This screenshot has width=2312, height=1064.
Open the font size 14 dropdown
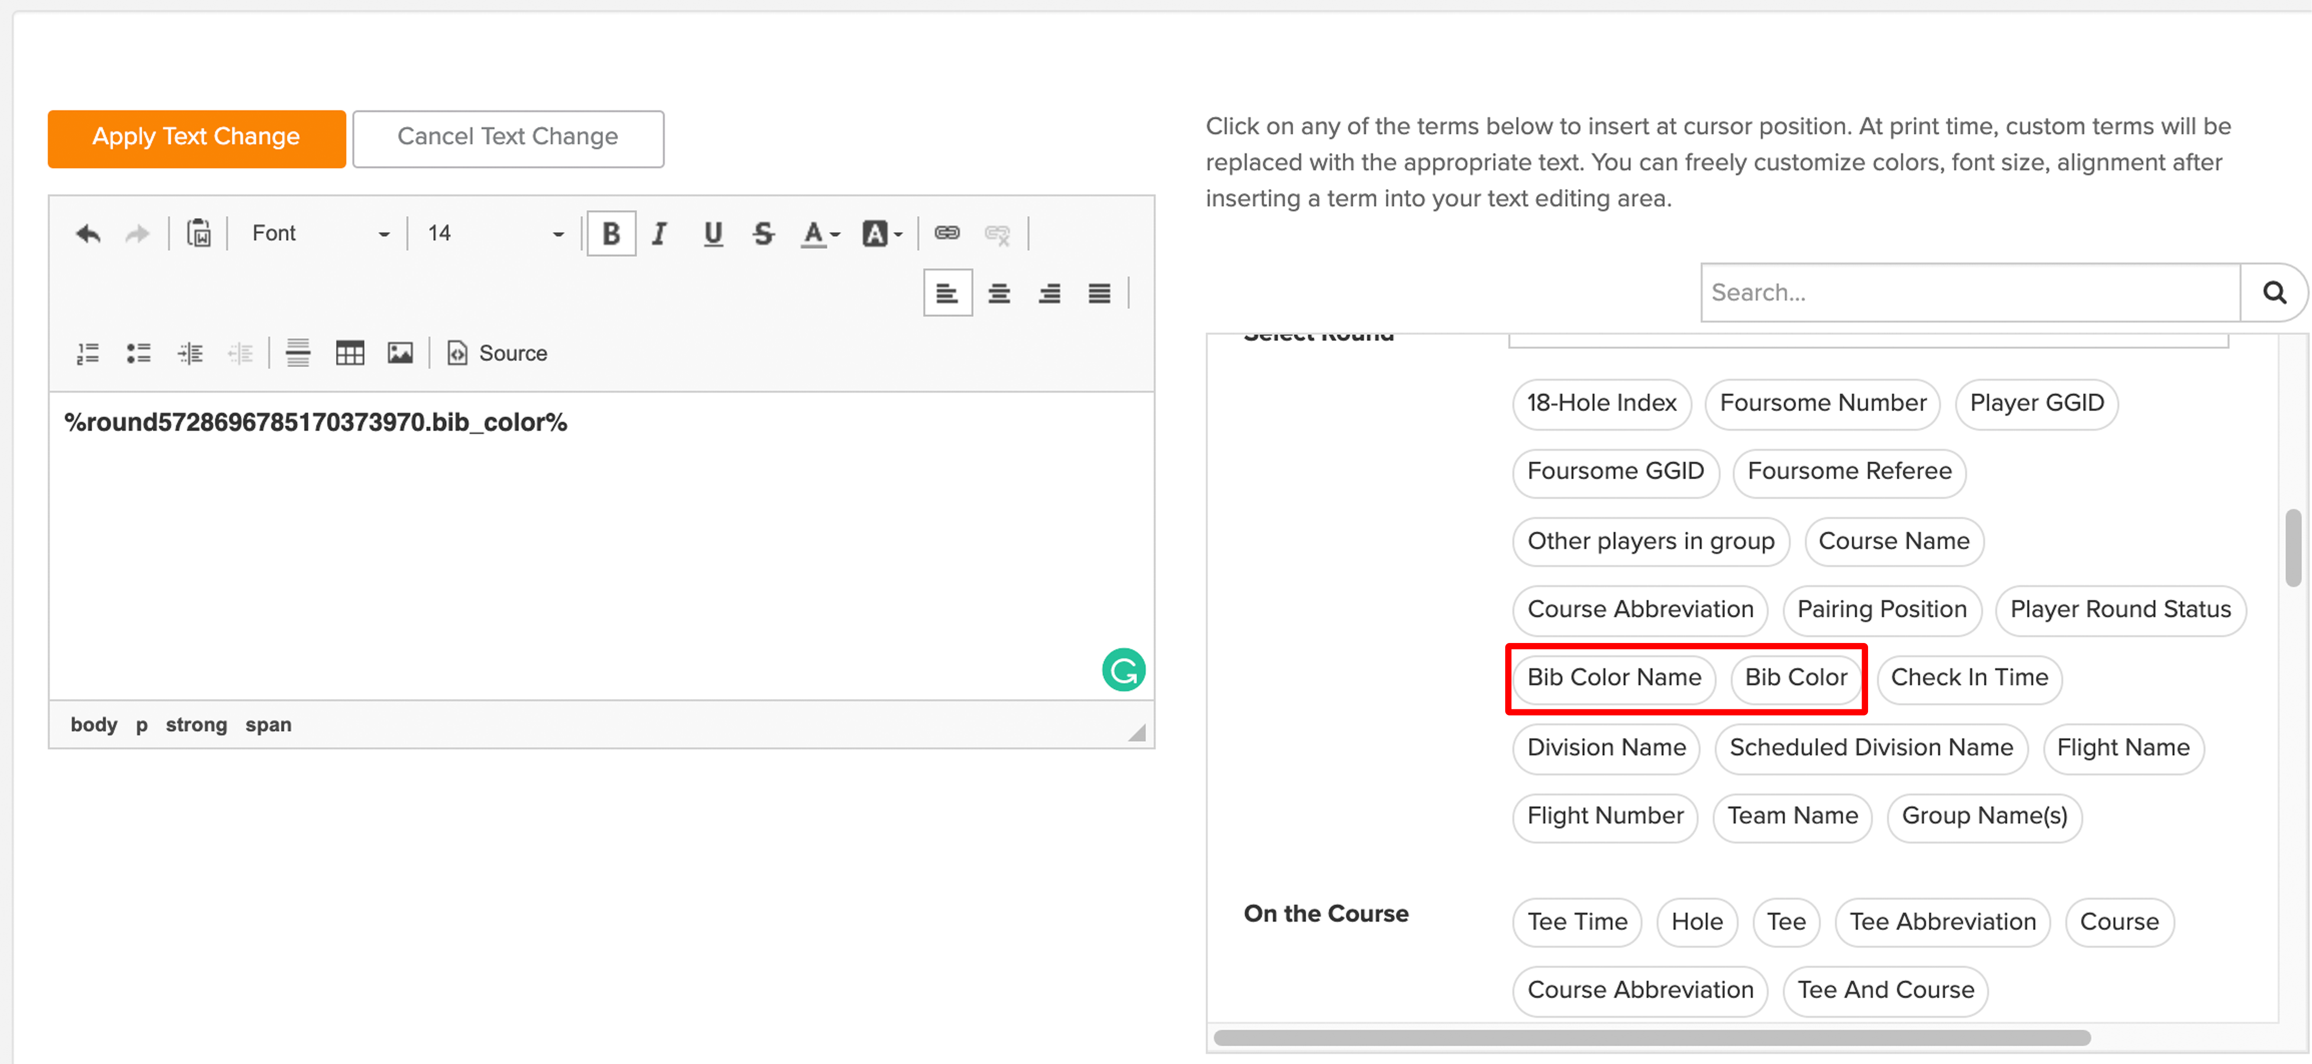[496, 233]
